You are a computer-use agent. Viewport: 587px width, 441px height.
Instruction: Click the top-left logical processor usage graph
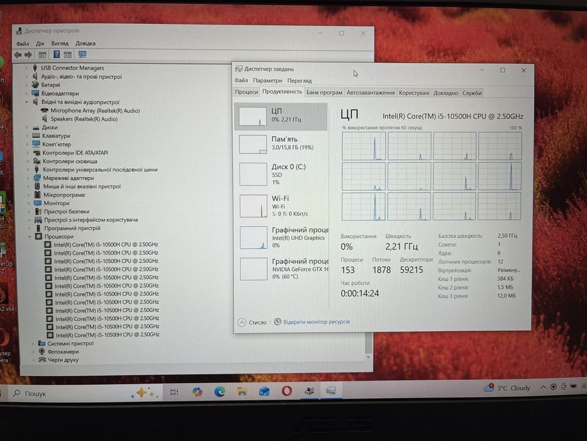pyautogui.click(x=364, y=146)
